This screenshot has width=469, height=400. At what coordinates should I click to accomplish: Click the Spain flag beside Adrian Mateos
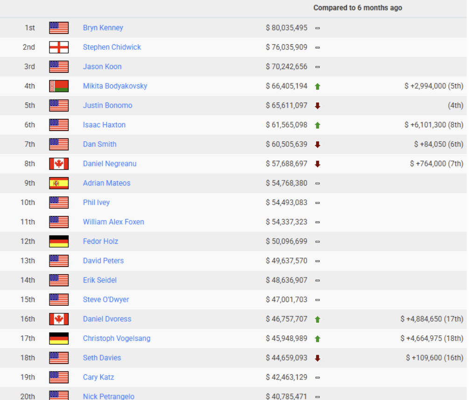pyautogui.click(x=59, y=183)
